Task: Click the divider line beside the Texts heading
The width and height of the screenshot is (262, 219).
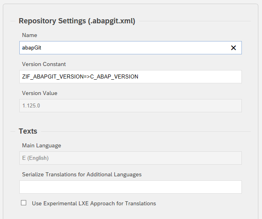Action: (x=146, y=131)
